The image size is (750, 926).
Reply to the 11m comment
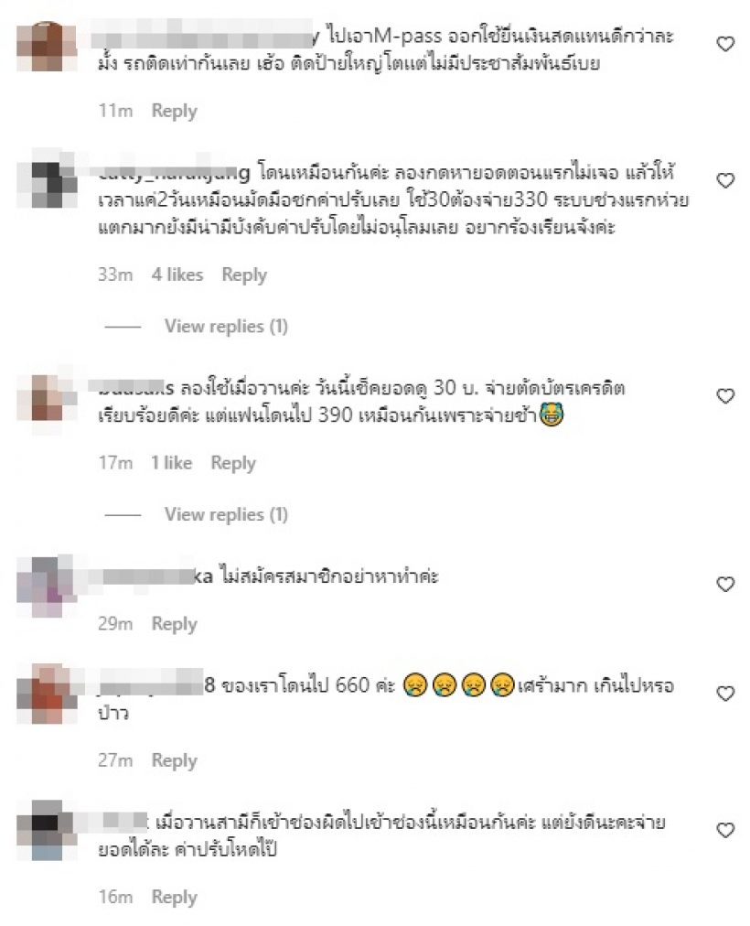pyautogui.click(x=174, y=111)
